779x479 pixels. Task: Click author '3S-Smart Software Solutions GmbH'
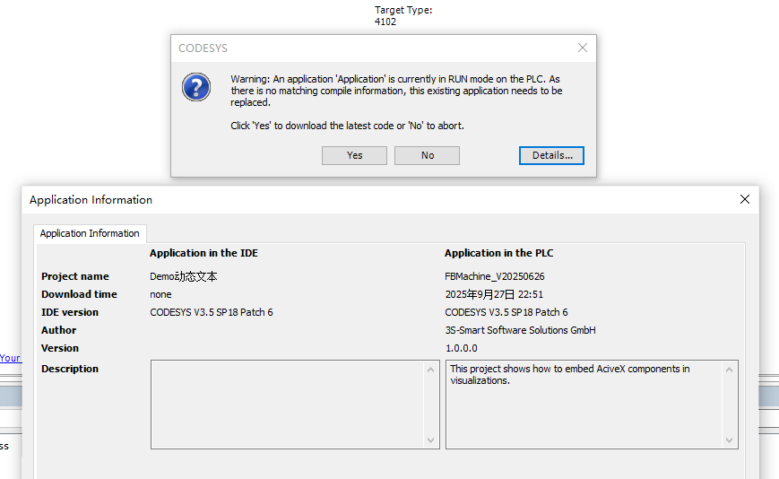520,330
